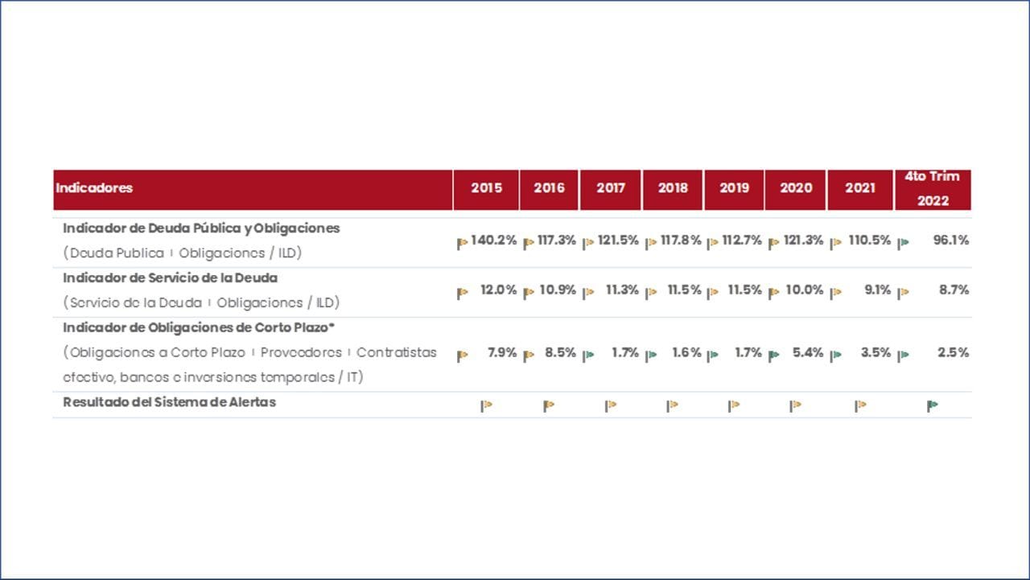
Task: Select the 2018 column header
Action: (673, 188)
